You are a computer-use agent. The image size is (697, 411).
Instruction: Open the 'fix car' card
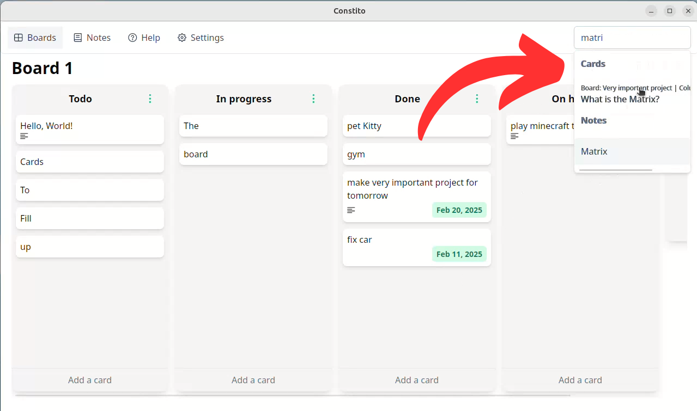coord(417,247)
